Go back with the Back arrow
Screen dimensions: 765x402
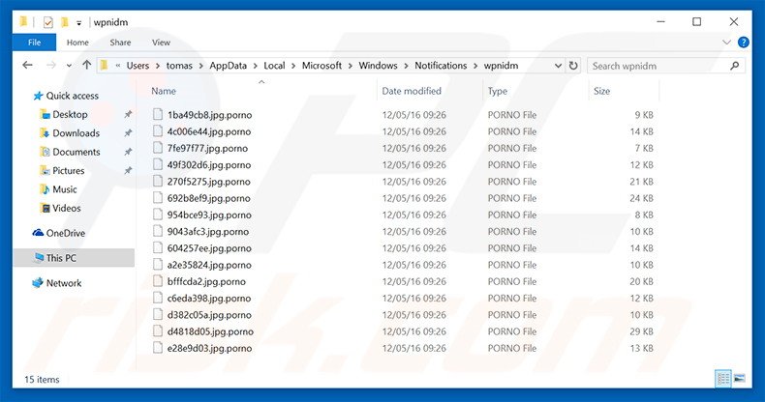coord(28,65)
